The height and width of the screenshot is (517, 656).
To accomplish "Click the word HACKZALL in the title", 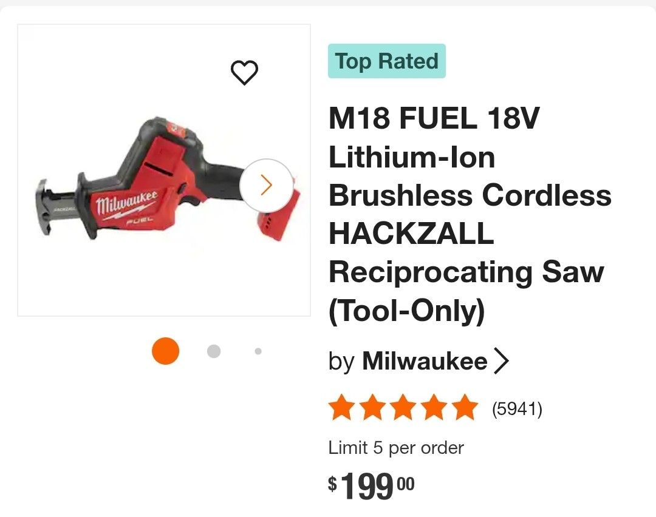I will click(x=411, y=234).
